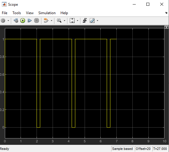Click the Offset=20 status field

[143, 149]
